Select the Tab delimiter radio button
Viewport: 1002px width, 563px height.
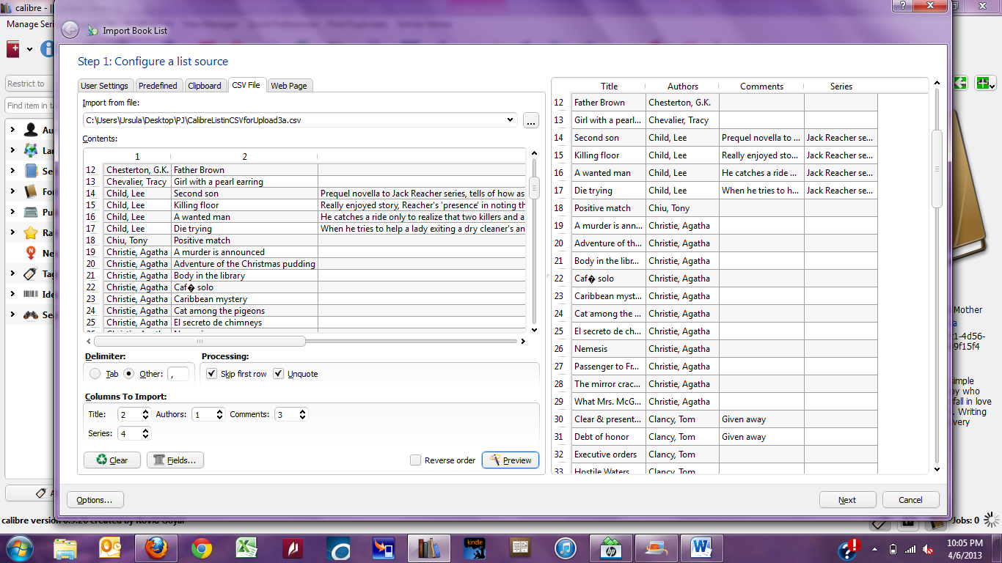[x=95, y=374]
